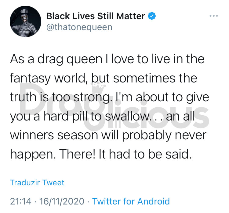Click the blue verified badge icon
This screenshot has height=213, width=229.
[152, 16]
